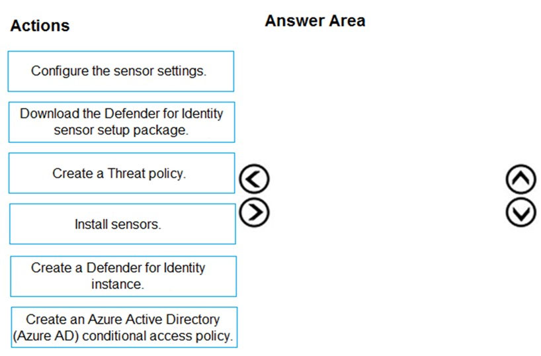The height and width of the screenshot is (356, 541).
Task: Click the 'Actions' heading
Action: (40, 26)
